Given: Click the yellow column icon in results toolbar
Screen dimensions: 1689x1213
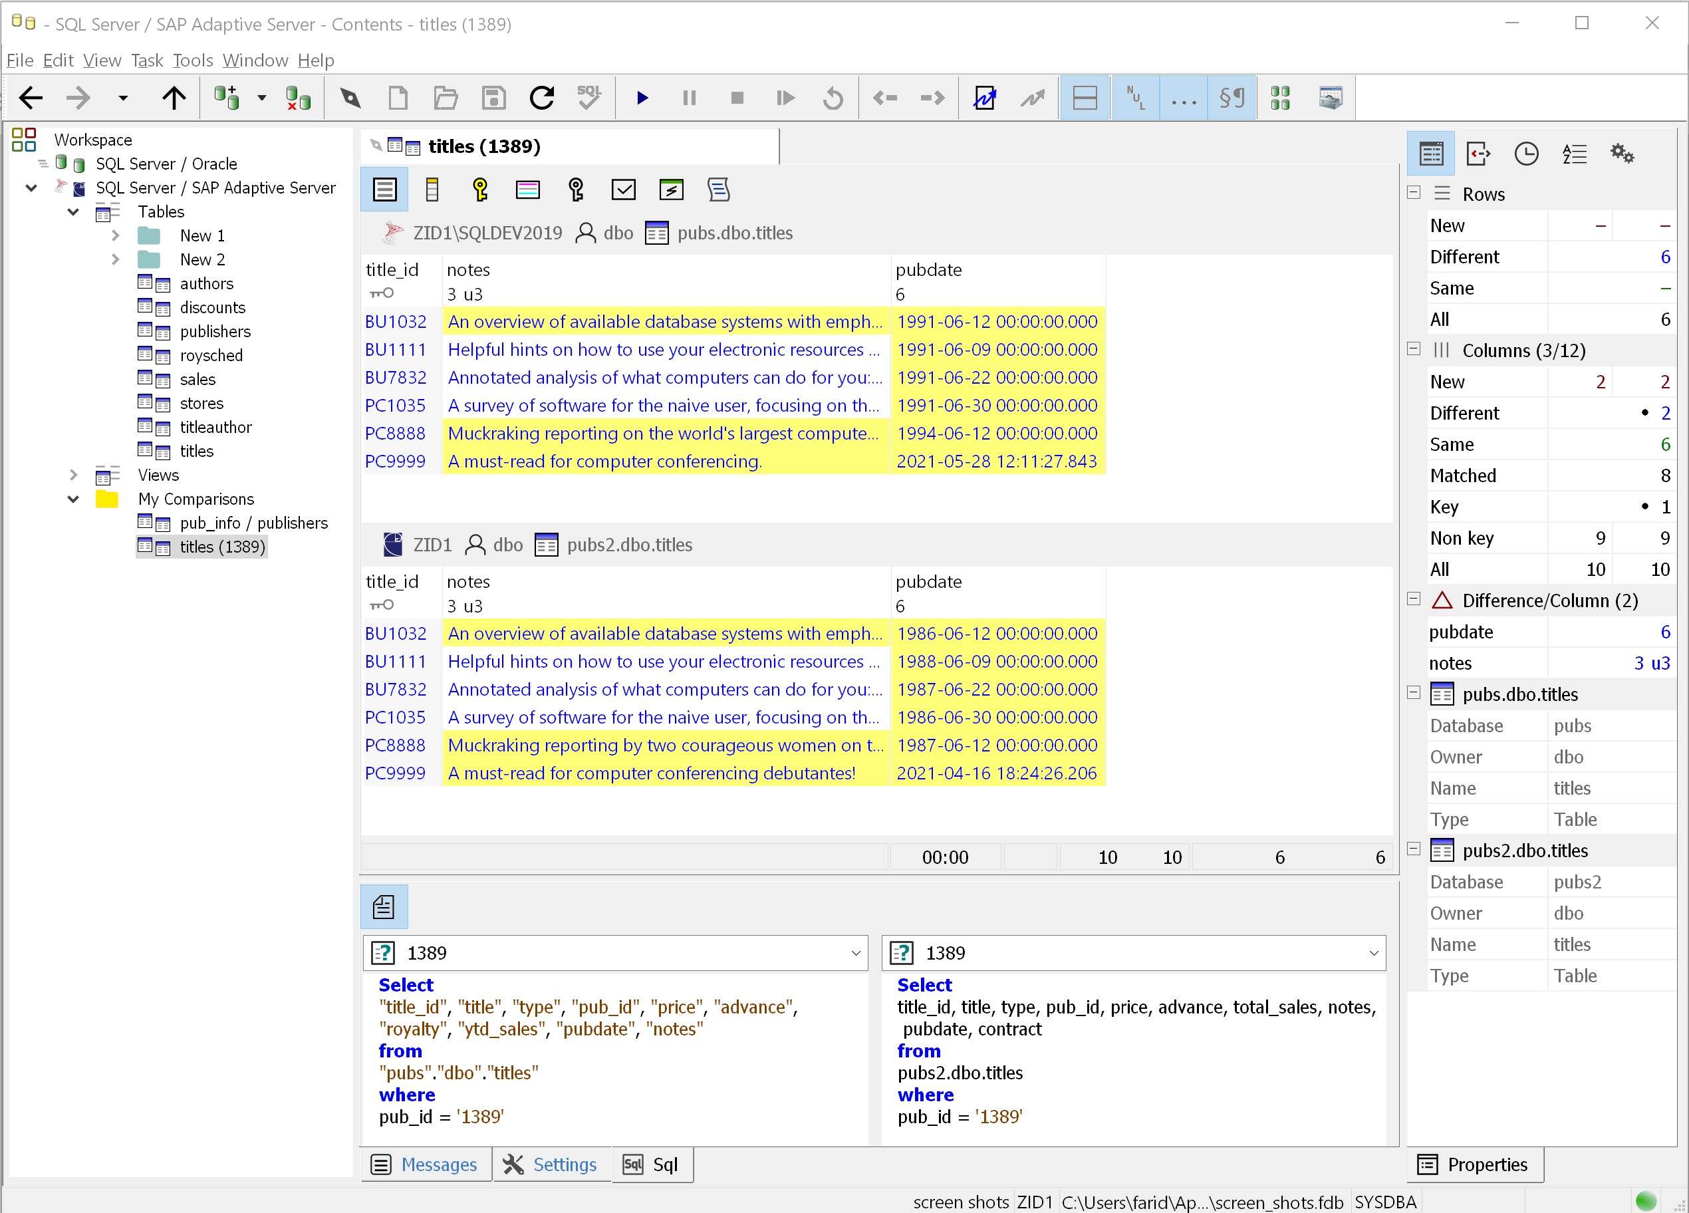Looking at the screenshot, I should 432,190.
